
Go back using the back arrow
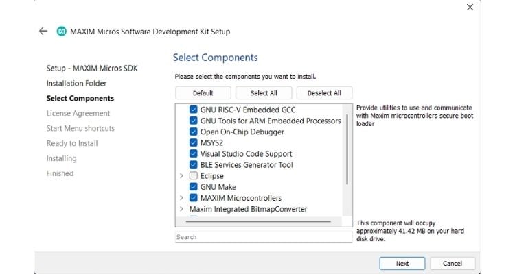pos(43,31)
